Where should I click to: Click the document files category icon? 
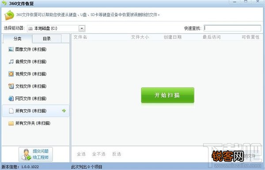(x=11, y=86)
